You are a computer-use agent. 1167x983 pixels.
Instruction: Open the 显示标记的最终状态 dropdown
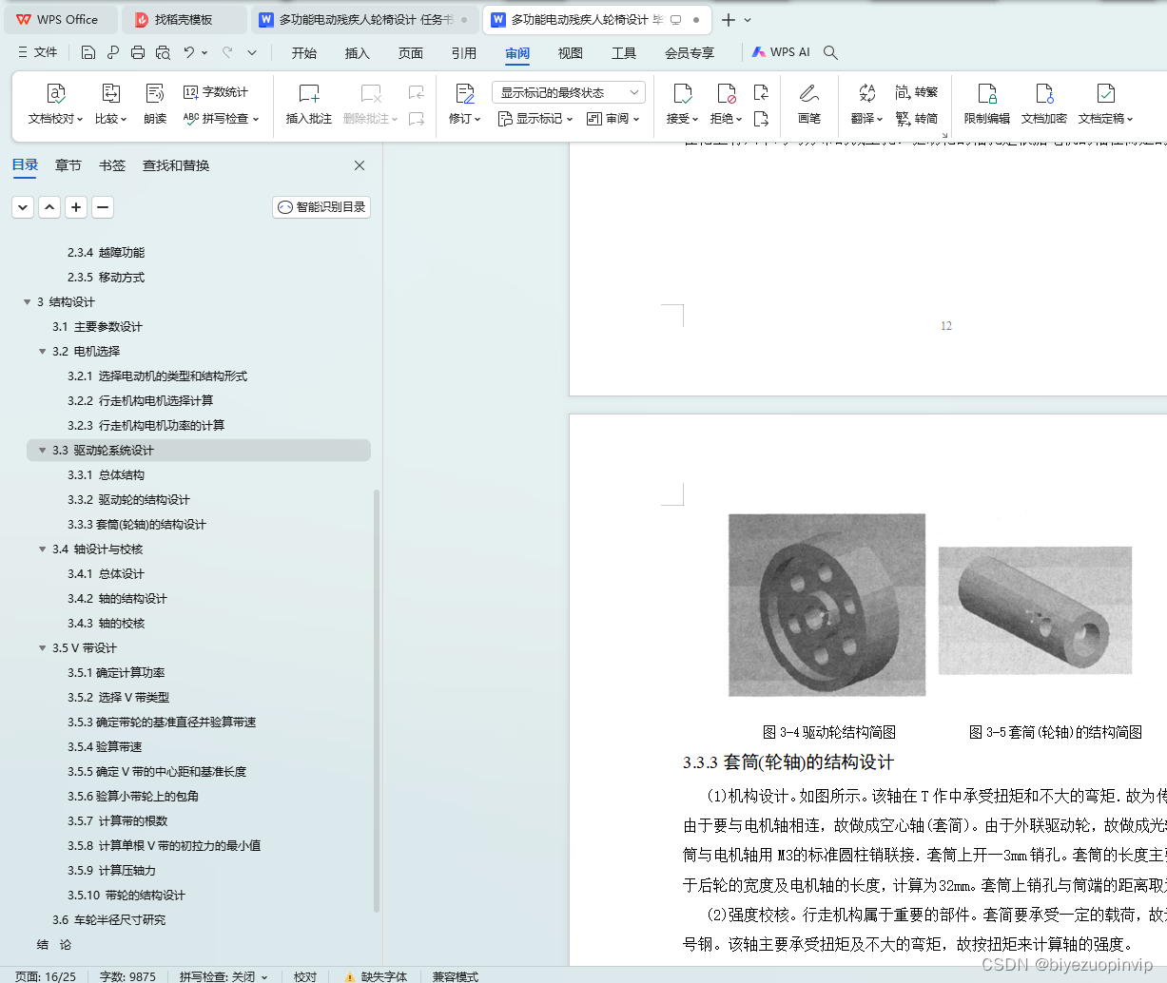point(568,92)
